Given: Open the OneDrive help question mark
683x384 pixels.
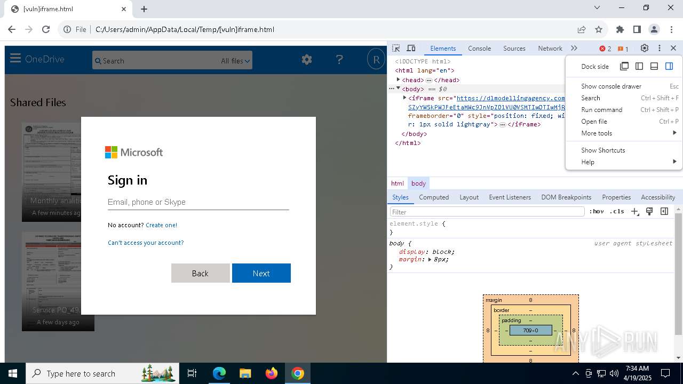Looking at the screenshot, I should pyautogui.click(x=339, y=60).
